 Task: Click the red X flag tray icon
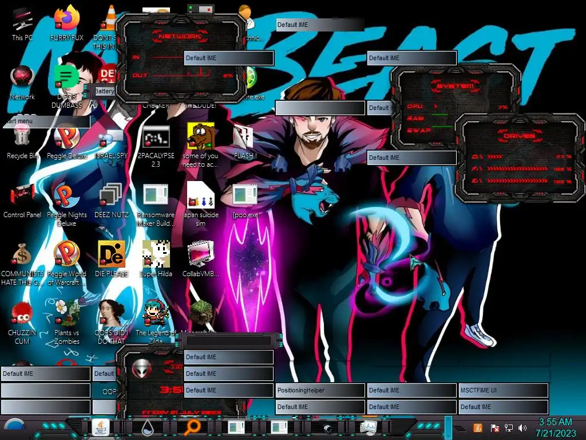495,427
